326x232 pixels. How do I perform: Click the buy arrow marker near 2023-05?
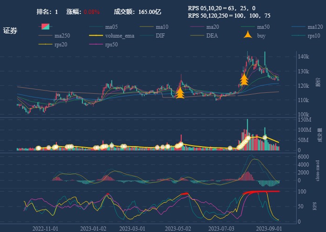pyautogui.click(x=180, y=93)
